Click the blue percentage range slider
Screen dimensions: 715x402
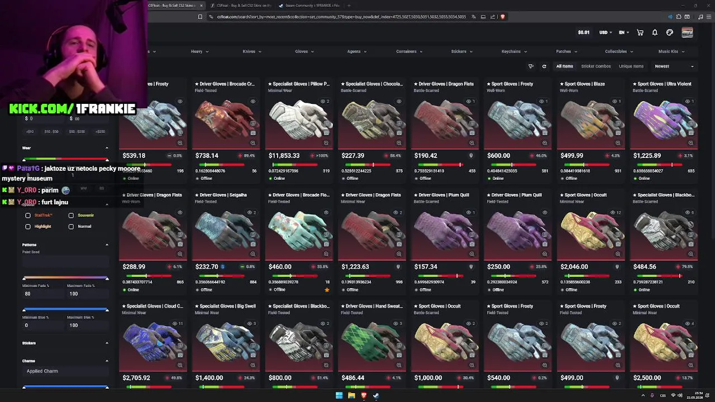(65, 310)
